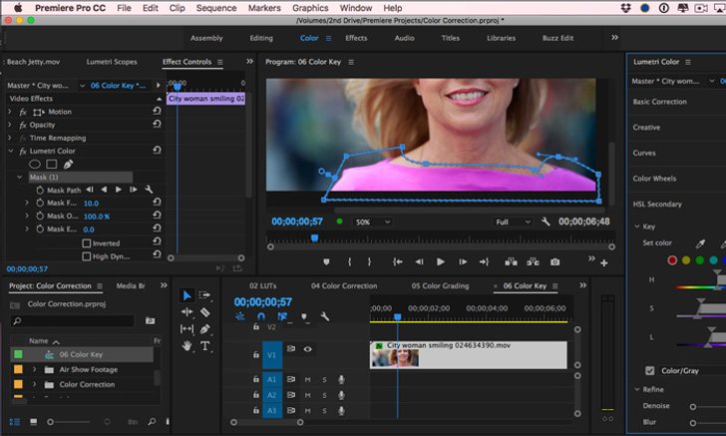This screenshot has width=726, height=436.
Task: Click the Denoise slider handle
Action: (x=693, y=407)
